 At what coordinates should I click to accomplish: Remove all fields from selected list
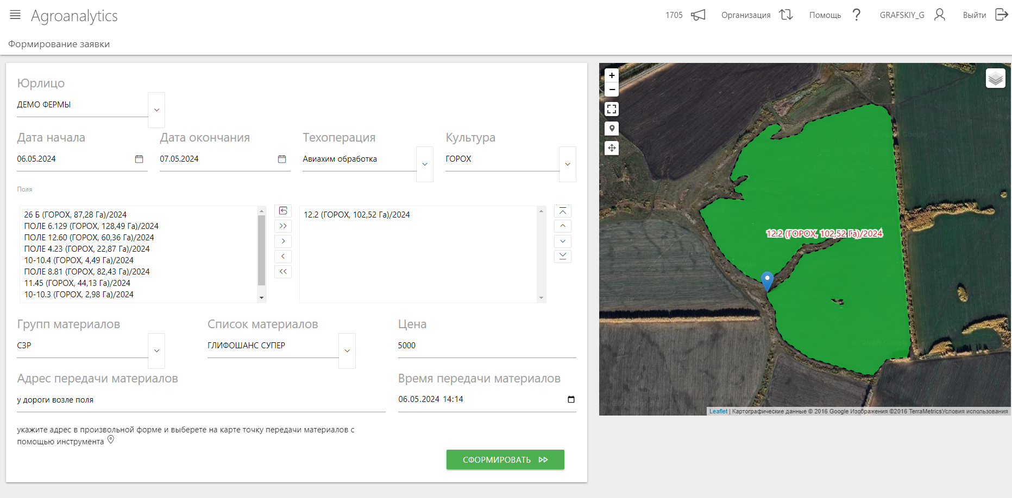point(283,272)
